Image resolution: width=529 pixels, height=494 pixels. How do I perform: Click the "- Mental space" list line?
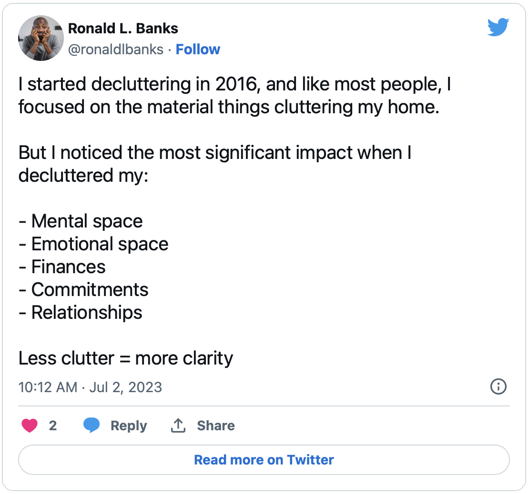point(81,221)
